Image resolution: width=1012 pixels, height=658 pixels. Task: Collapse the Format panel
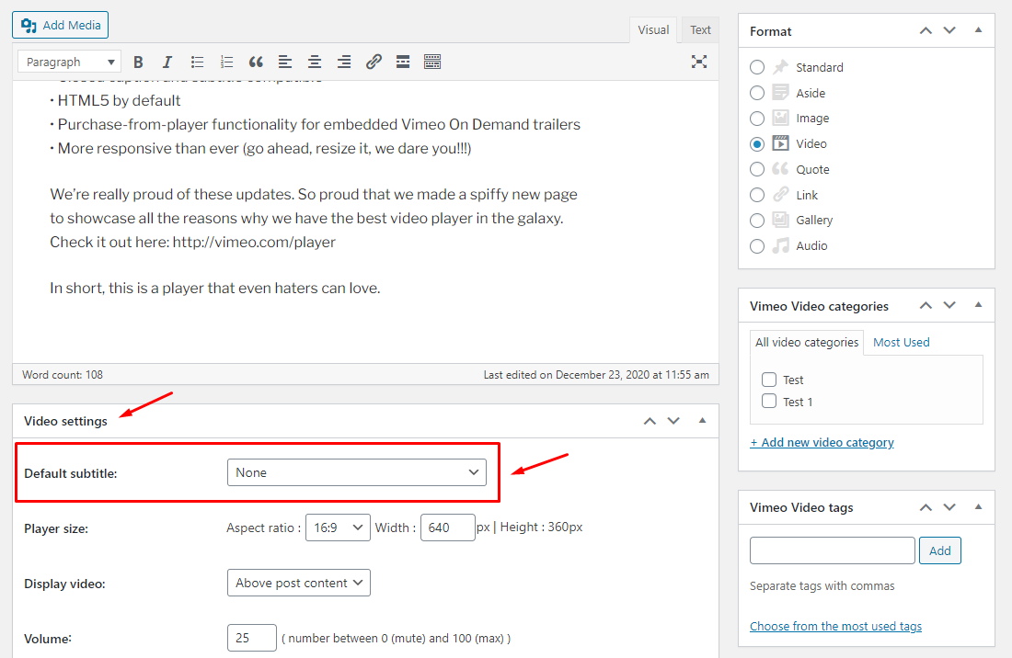[x=979, y=30]
